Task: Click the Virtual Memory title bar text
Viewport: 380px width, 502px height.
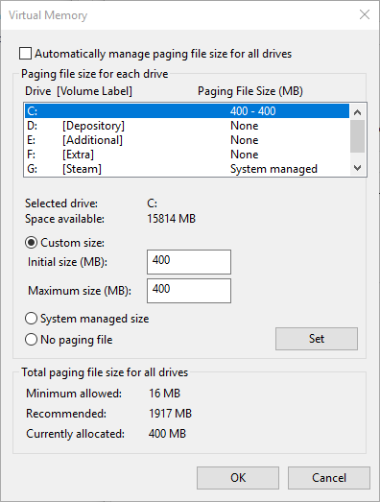Action: (48, 15)
